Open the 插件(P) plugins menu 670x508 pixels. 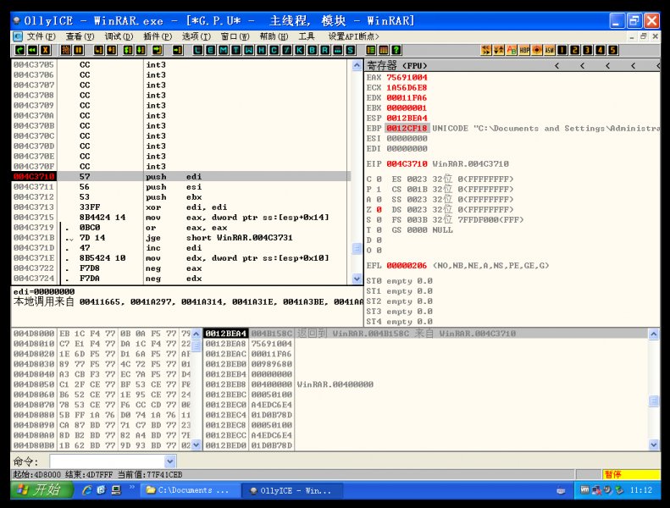pyautogui.click(x=158, y=36)
